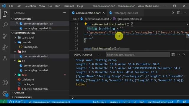Close communication.dart in Open Editors
The image size is (189, 106).
click(x=17, y=24)
